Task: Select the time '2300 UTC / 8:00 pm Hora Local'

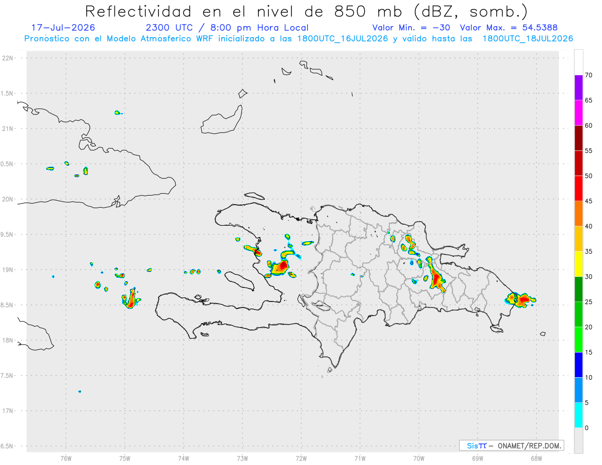Action: point(227,28)
